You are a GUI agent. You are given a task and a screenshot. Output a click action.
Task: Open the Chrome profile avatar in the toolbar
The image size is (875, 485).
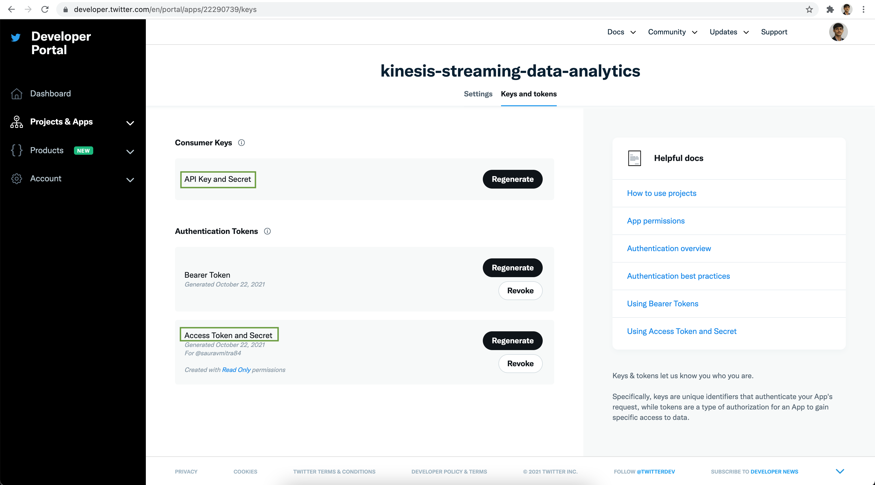[x=847, y=10]
